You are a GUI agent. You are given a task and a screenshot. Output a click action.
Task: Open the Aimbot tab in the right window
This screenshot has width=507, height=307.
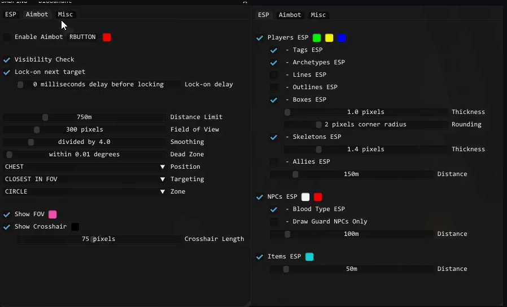pyautogui.click(x=290, y=15)
